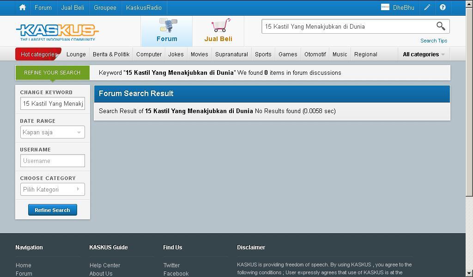The height and width of the screenshot is (277, 473).
Task: Open the Twitter footer link
Action: tap(171, 265)
